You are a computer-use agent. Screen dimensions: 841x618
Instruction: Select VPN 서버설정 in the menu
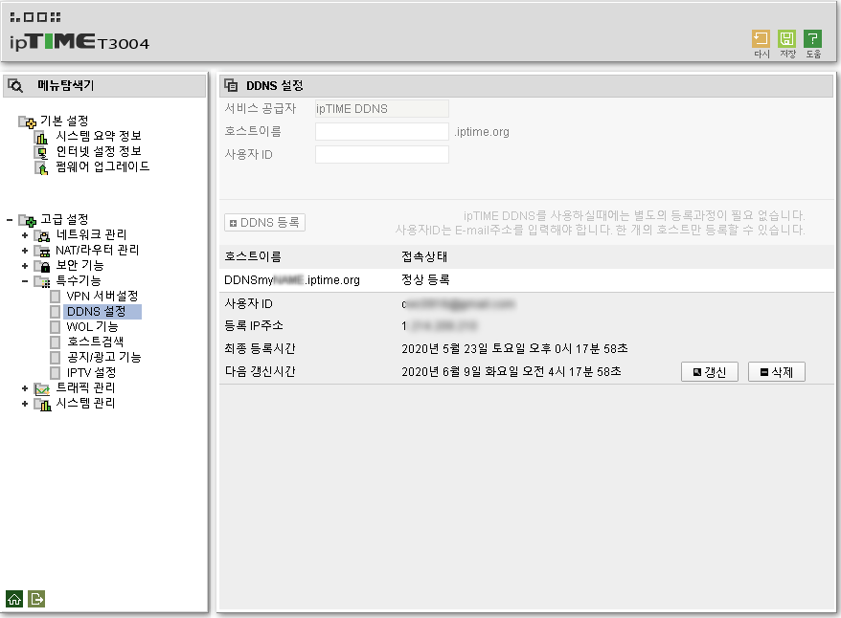(x=102, y=297)
